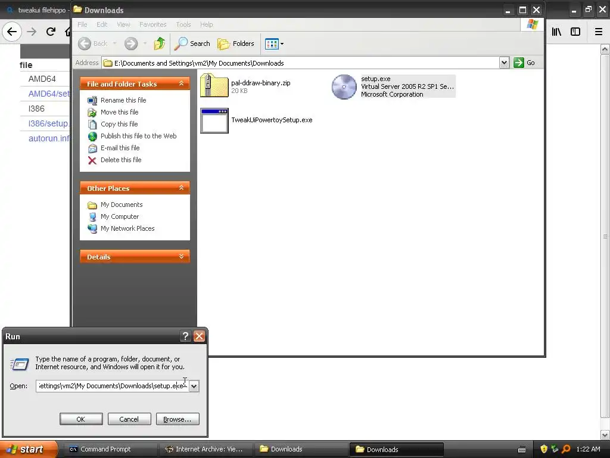Switch to Command Prompt in taskbar
The image size is (610, 458).
[110, 449]
